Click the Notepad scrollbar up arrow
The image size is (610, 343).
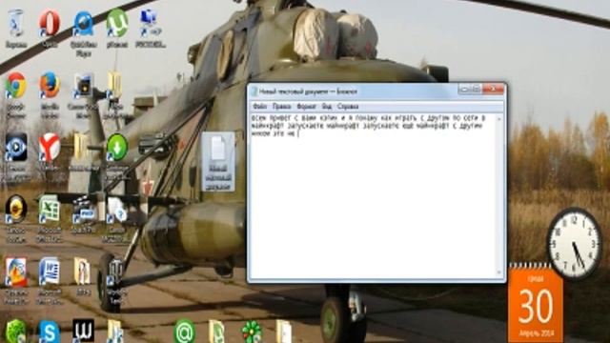[499, 118]
